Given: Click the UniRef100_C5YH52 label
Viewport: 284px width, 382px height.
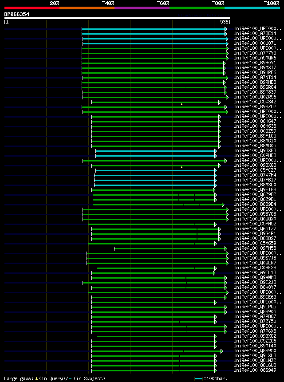Looking at the screenshot, I should click(255, 224).
